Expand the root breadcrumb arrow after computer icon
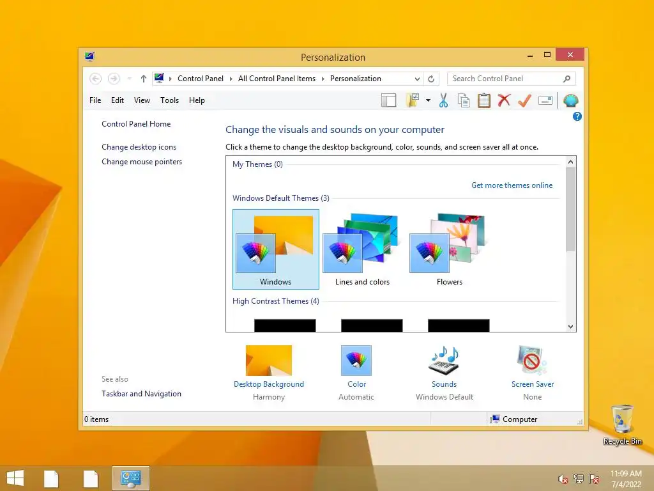 (170, 79)
